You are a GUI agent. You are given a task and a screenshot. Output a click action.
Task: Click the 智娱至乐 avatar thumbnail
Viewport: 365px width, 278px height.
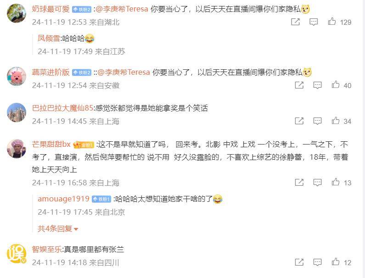point(17,254)
